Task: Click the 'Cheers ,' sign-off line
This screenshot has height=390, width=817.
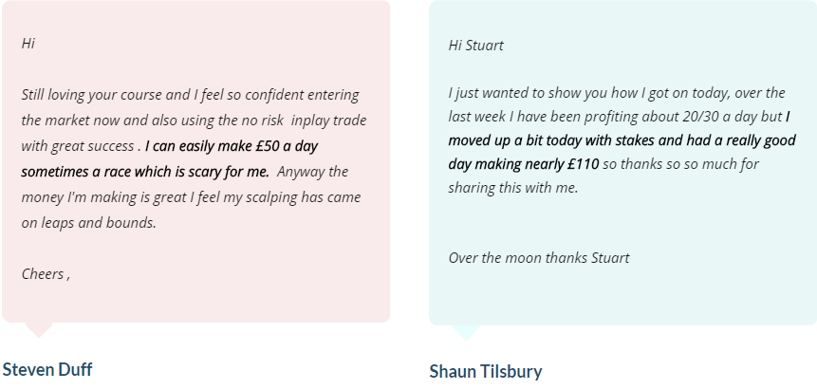Action: click(46, 273)
